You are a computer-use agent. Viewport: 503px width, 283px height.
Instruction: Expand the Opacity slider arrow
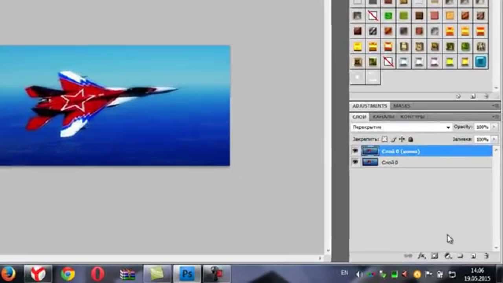[x=494, y=127]
